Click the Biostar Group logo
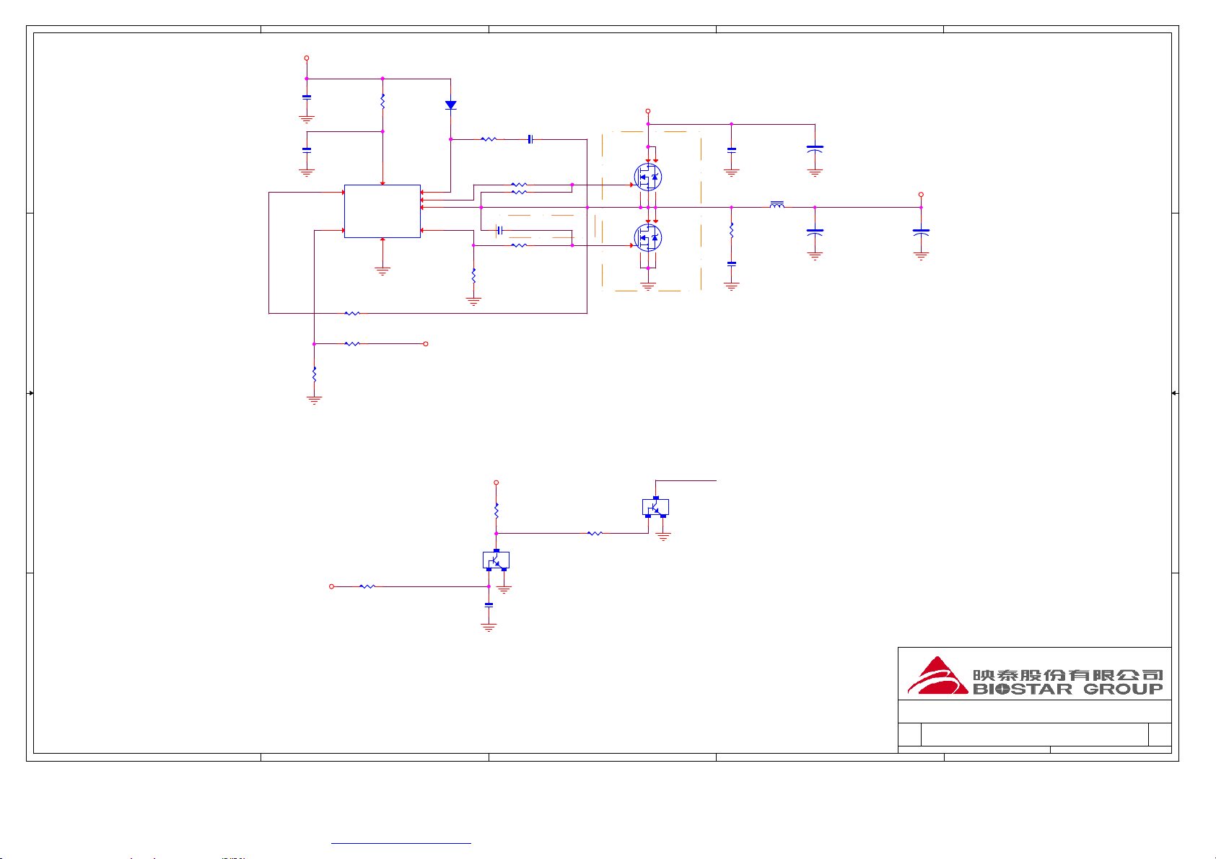Image resolution: width=1216 pixels, height=859 pixels. pos(1035,676)
